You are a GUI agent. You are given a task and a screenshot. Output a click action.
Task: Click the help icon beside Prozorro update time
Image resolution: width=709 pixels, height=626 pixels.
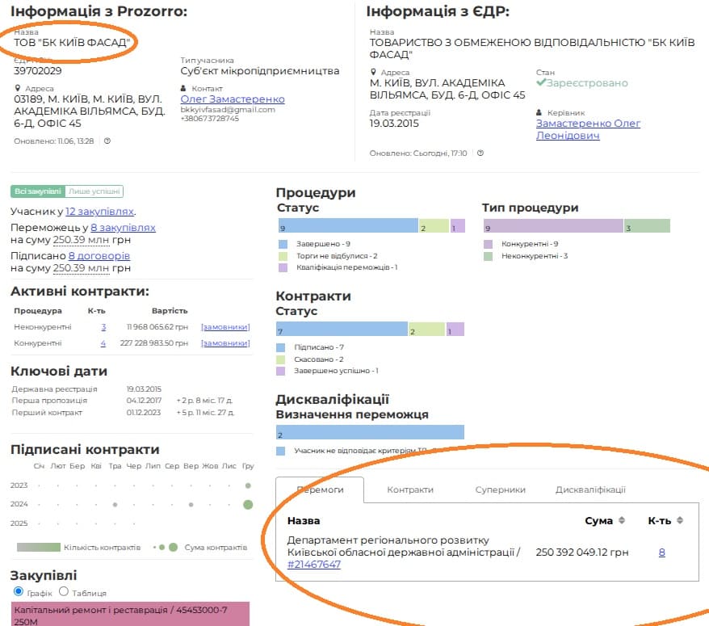[x=107, y=141]
